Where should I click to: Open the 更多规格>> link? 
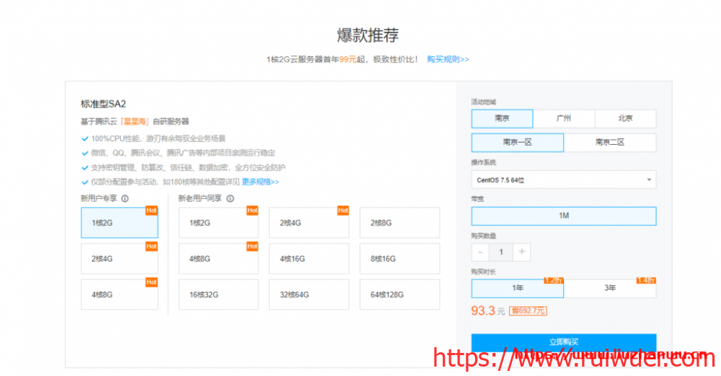pyautogui.click(x=260, y=182)
